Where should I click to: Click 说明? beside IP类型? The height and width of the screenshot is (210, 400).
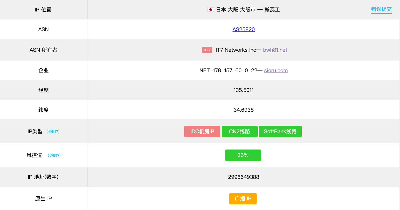[x=53, y=132]
